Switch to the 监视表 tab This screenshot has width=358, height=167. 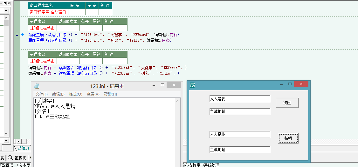click(17, 158)
